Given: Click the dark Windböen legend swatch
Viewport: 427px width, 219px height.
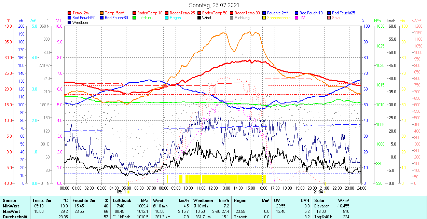Looking at the screenshot, I should (x=69, y=23).
